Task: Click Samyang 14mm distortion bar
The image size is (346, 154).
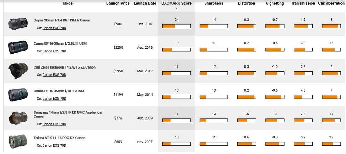Action: point(247,120)
